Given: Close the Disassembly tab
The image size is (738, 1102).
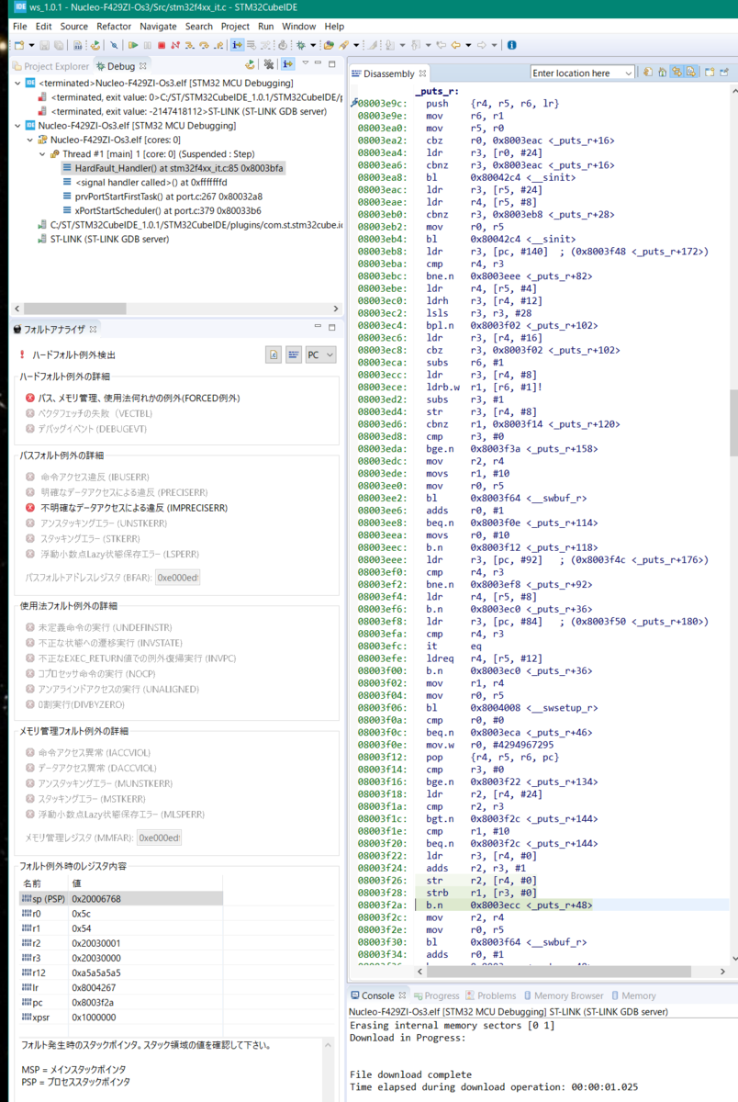Looking at the screenshot, I should [x=422, y=73].
